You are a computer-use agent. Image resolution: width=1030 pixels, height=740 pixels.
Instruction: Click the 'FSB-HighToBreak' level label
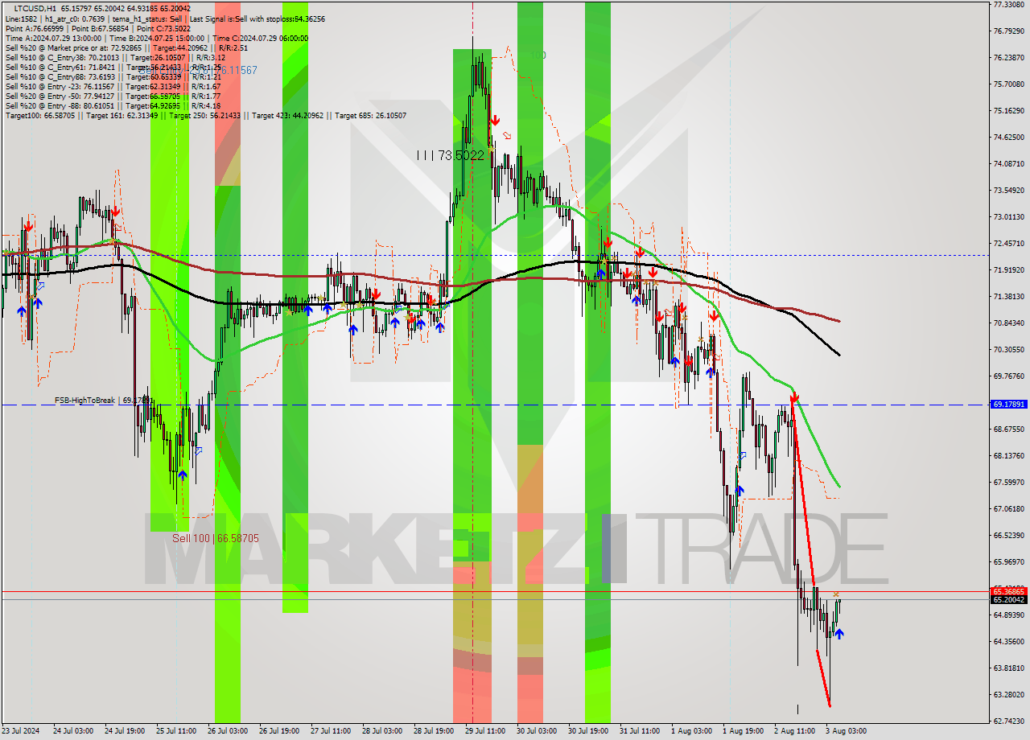84,400
